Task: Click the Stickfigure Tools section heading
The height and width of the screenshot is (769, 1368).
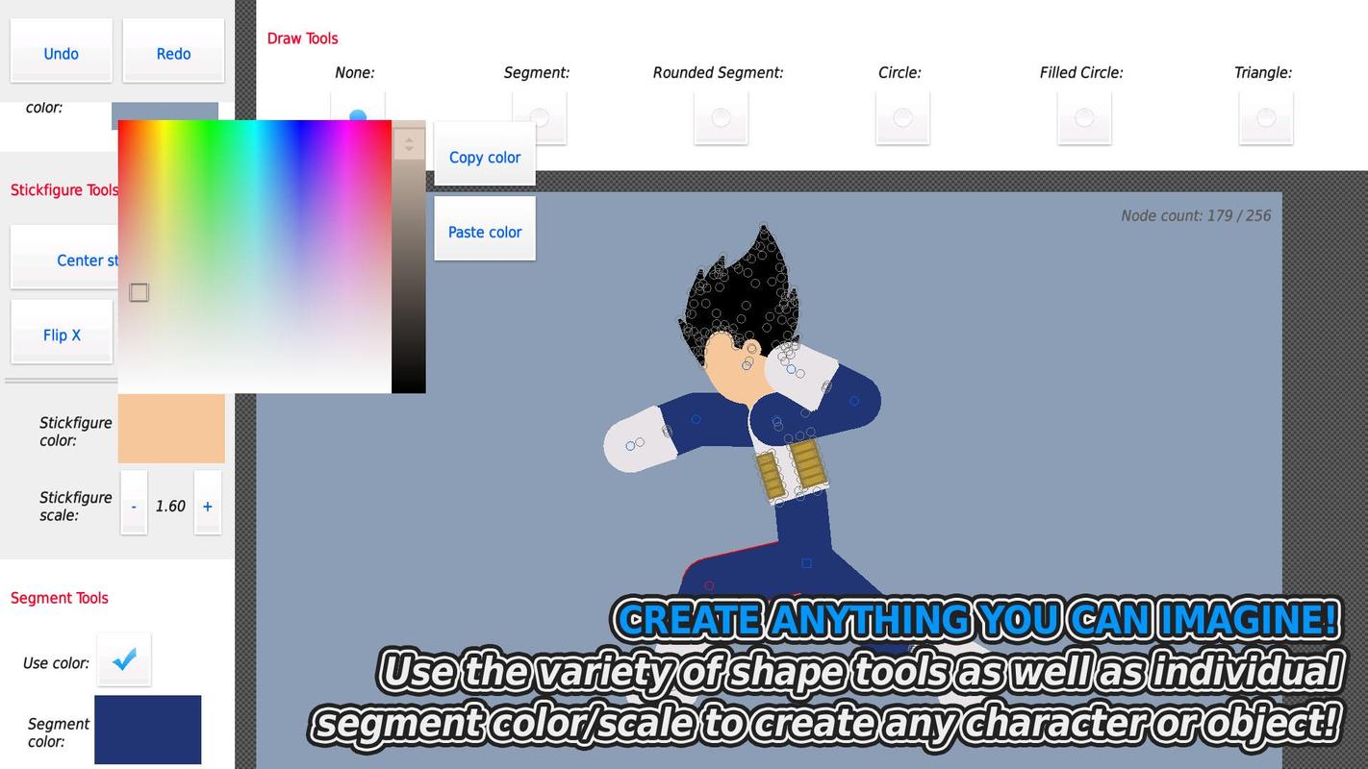Action: pyautogui.click(x=64, y=190)
